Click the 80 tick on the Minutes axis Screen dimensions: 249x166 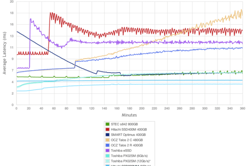click(x=66, y=109)
